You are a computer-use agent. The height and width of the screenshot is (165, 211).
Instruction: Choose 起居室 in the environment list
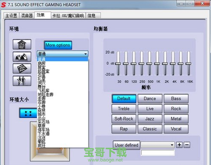click(x=62, y=71)
